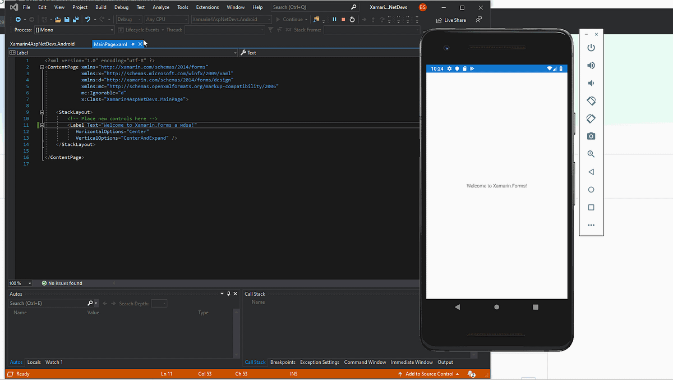This screenshot has width=673, height=380.
Task: Collapse the StackLayout code region
Action: pos(42,112)
